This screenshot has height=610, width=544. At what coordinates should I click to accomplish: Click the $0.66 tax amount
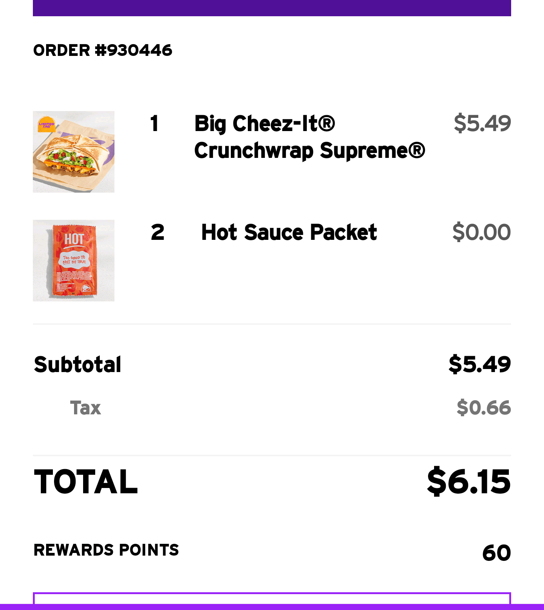pos(484,408)
